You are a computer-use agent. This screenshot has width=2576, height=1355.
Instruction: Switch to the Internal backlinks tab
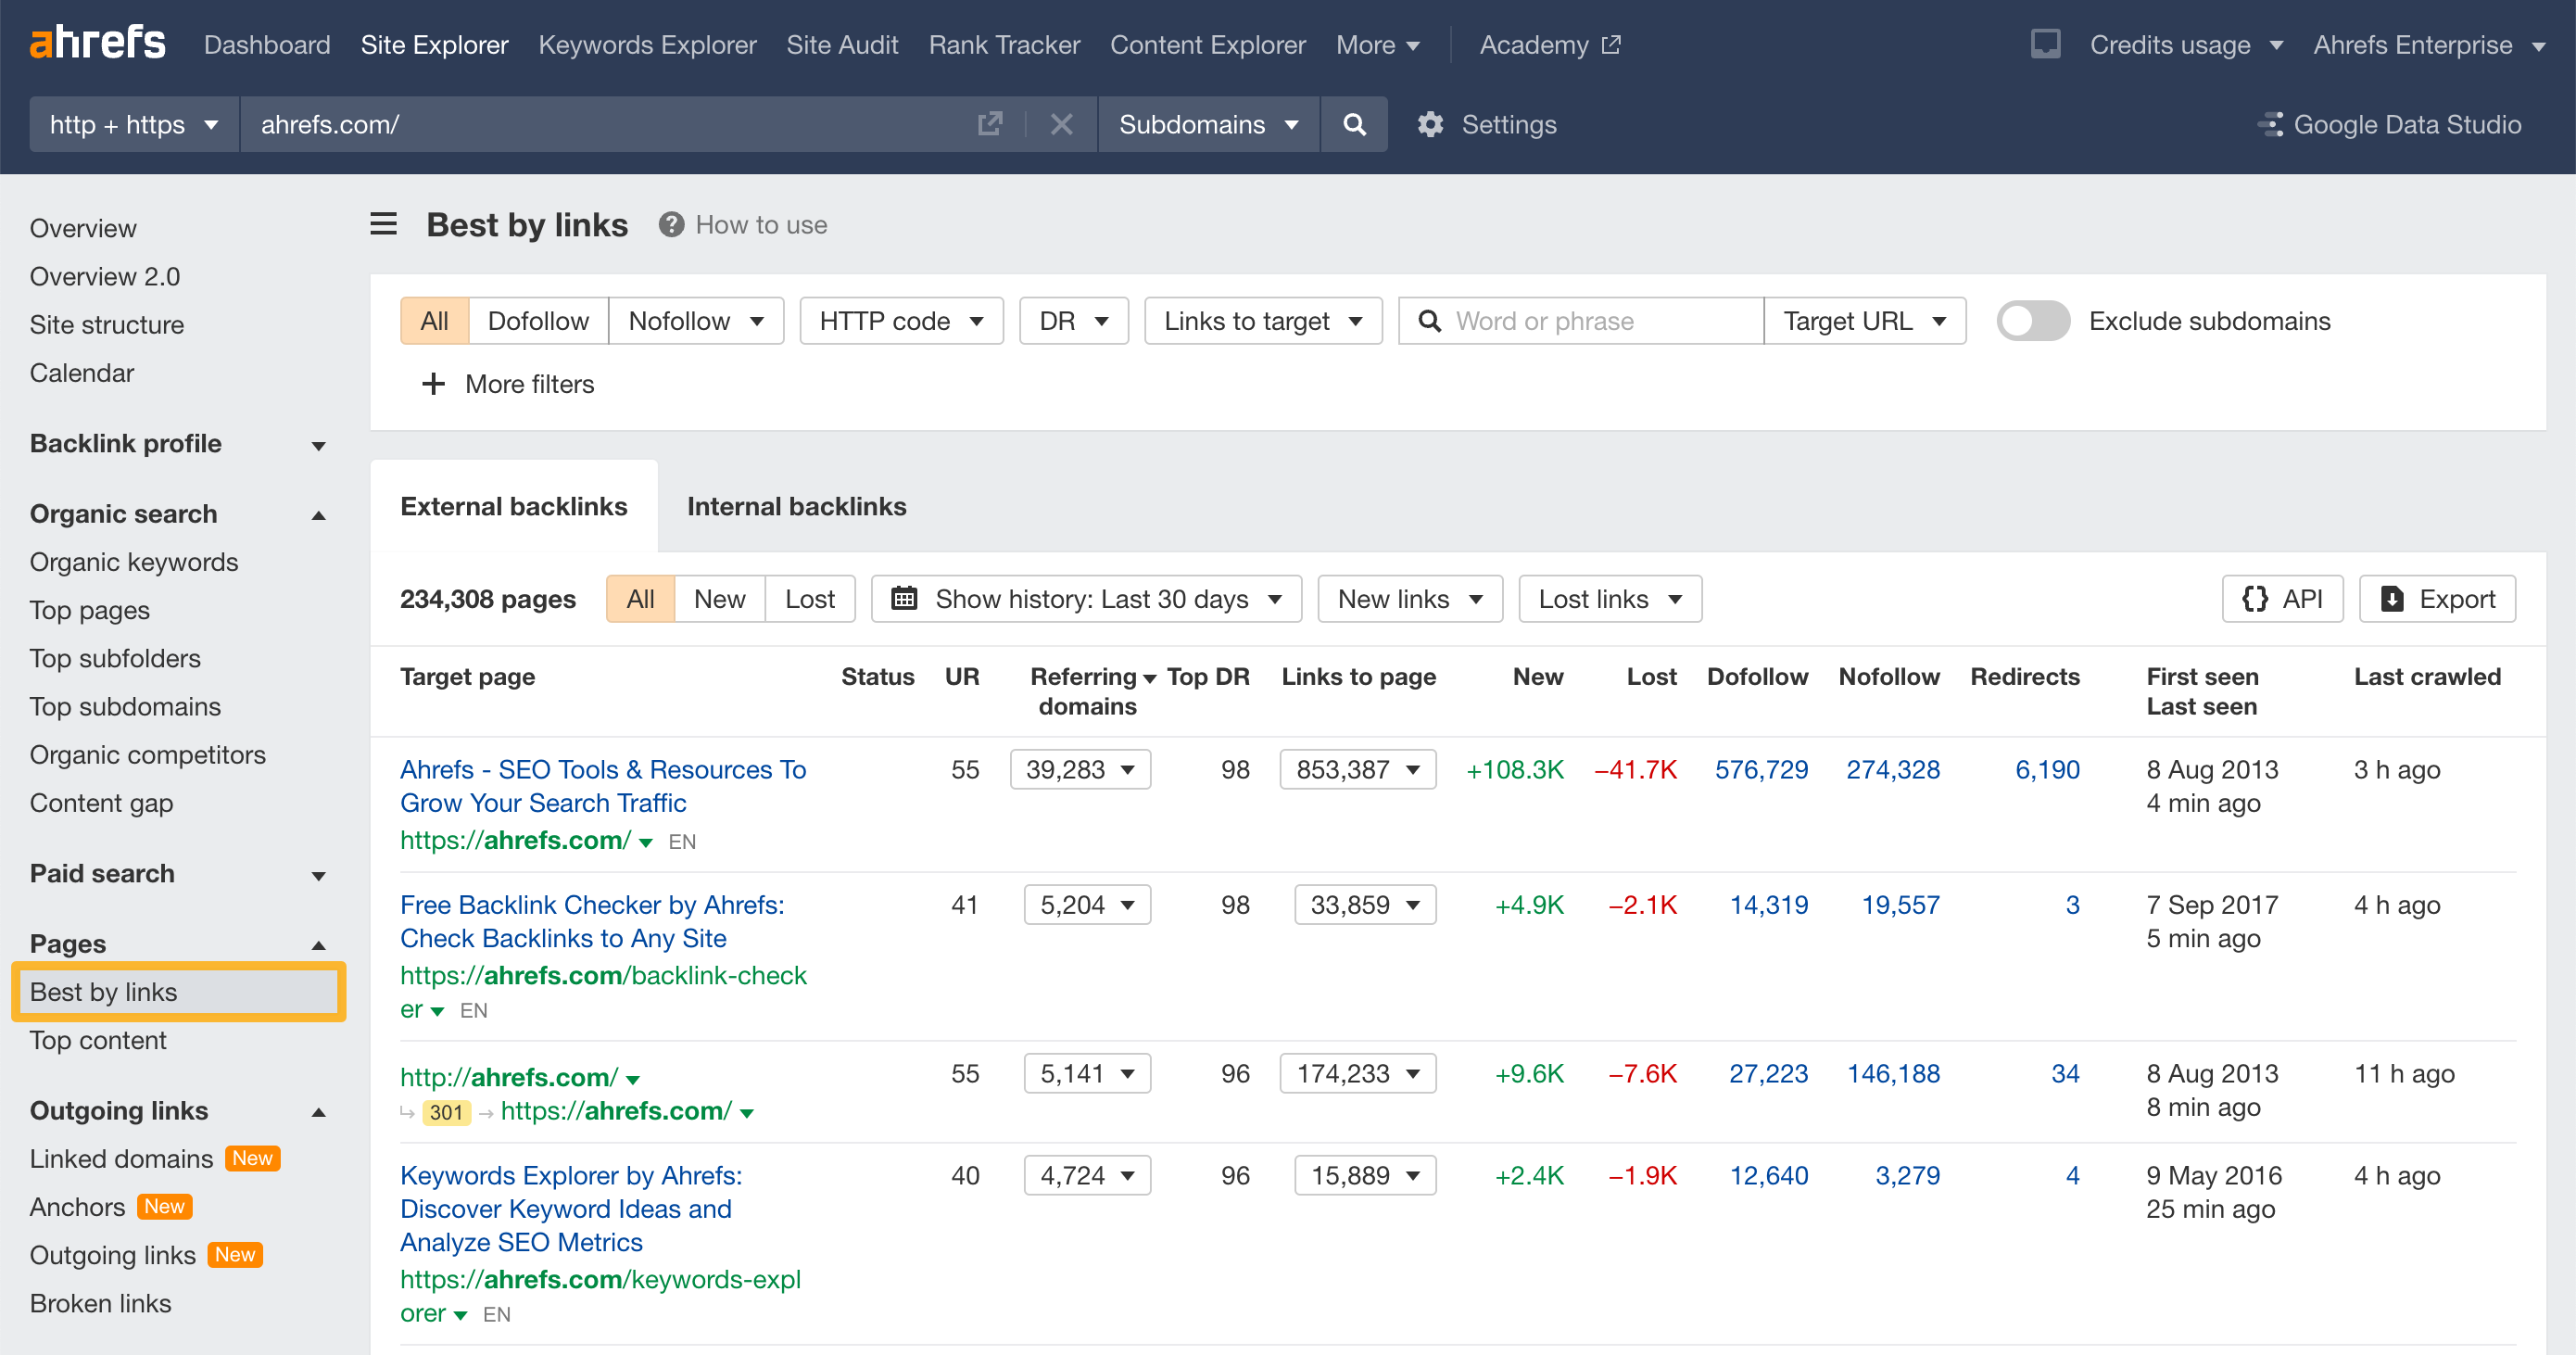(x=796, y=506)
